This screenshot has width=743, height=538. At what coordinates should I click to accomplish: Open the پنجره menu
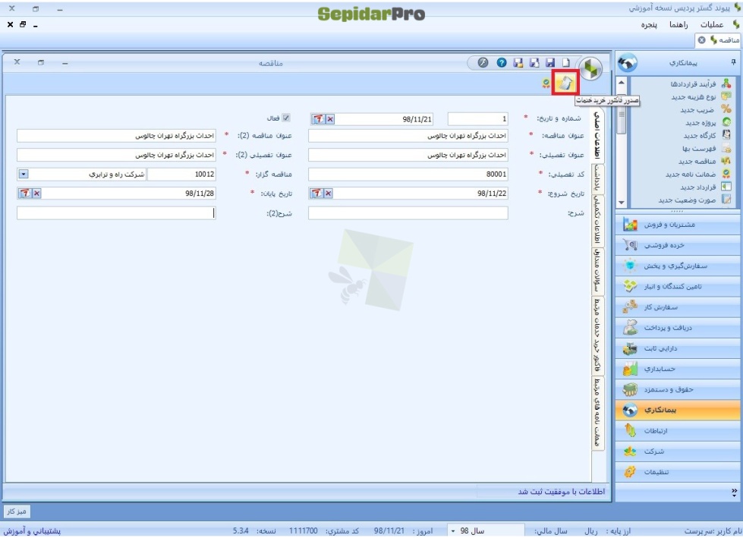point(649,24)
